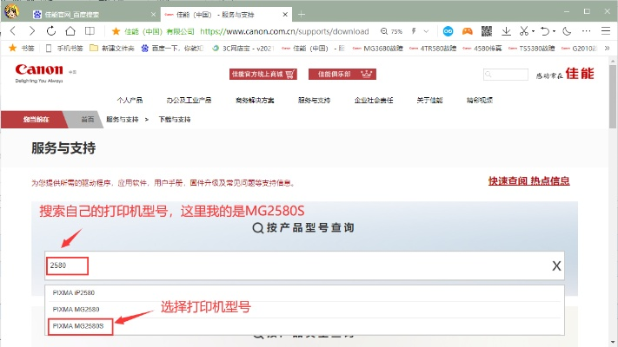Open the 百度一下 bookmark
The width and height of the screenshot is (618, 347).
pos(172,48)
